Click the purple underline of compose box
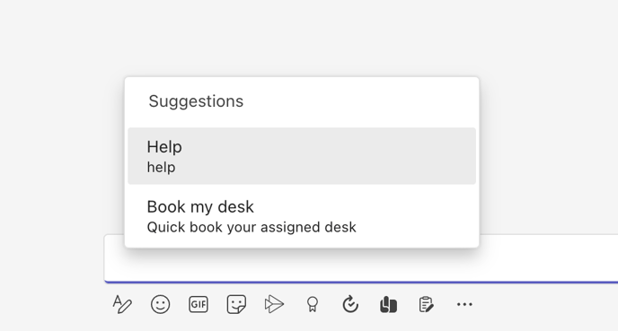Image resolution: width=618 pixels, height=331 pixels. (x=361, y=282)
